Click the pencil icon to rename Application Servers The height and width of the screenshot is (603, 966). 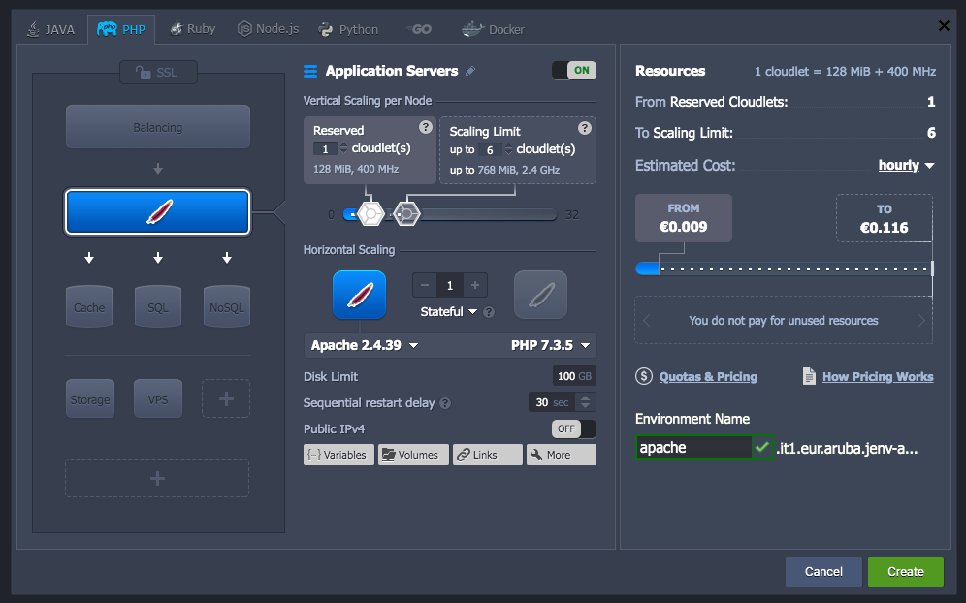click(x=469, y=71)
